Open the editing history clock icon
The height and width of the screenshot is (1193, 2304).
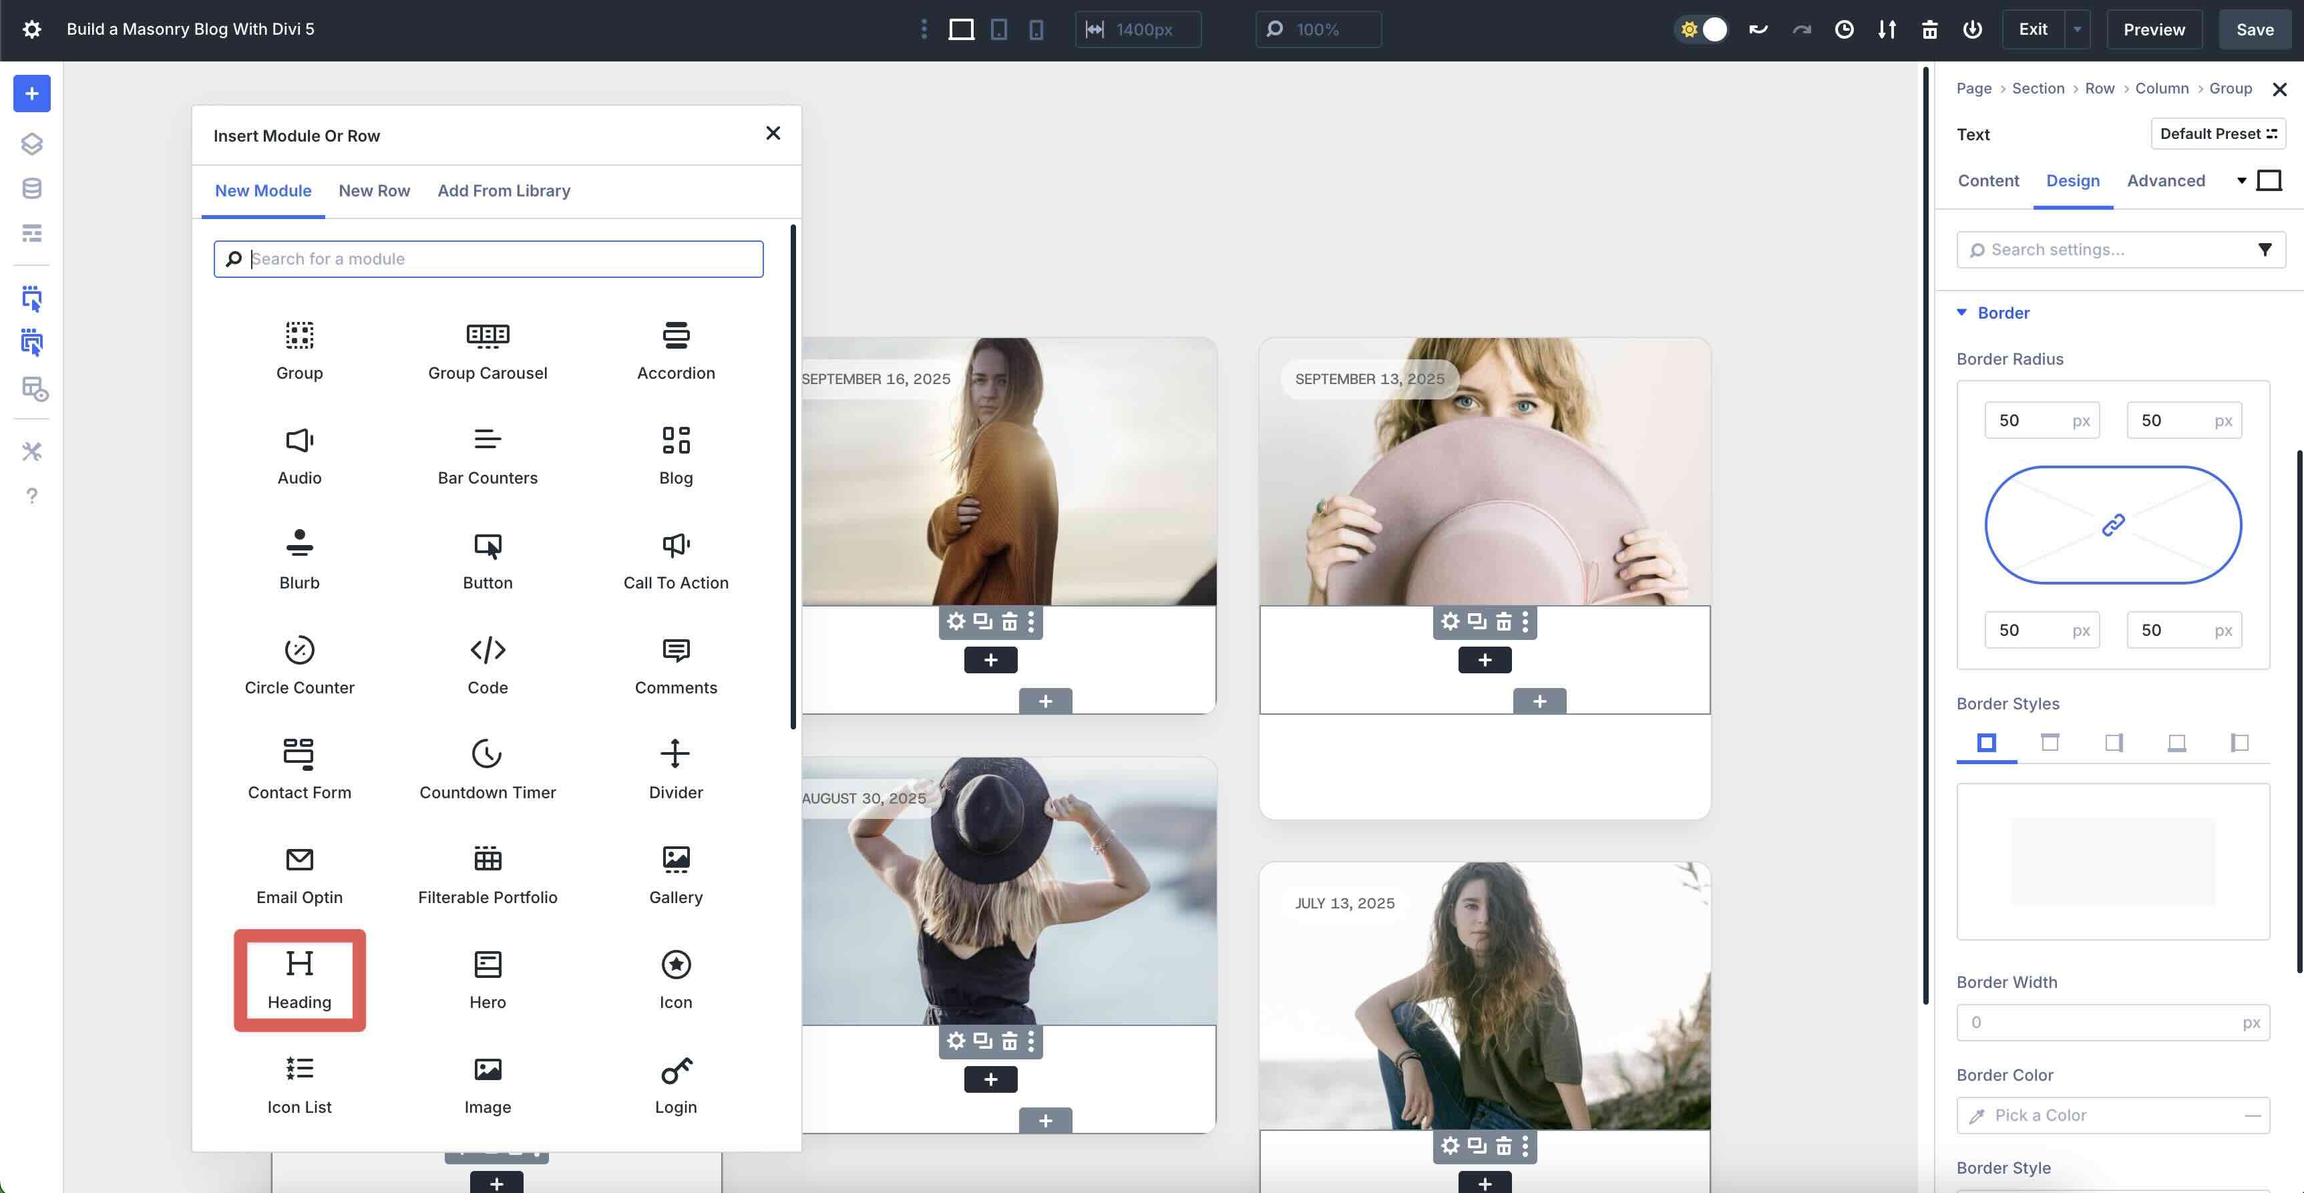[x=1845, y=29]
